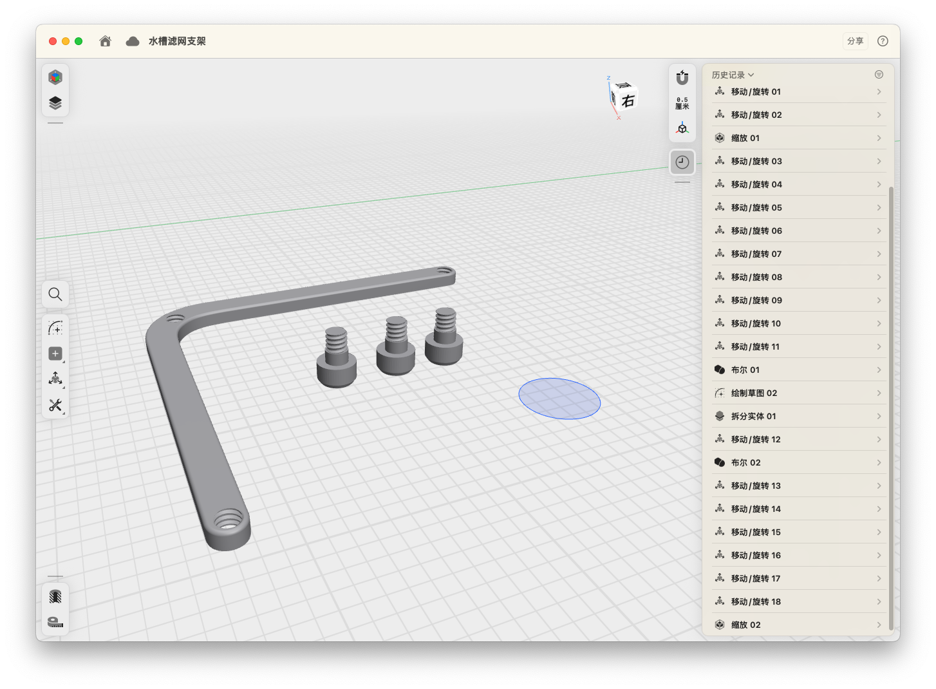Open the wrench and screwdriver tools icon
Screen dimensions: 936x689
[x=55, y=405]
